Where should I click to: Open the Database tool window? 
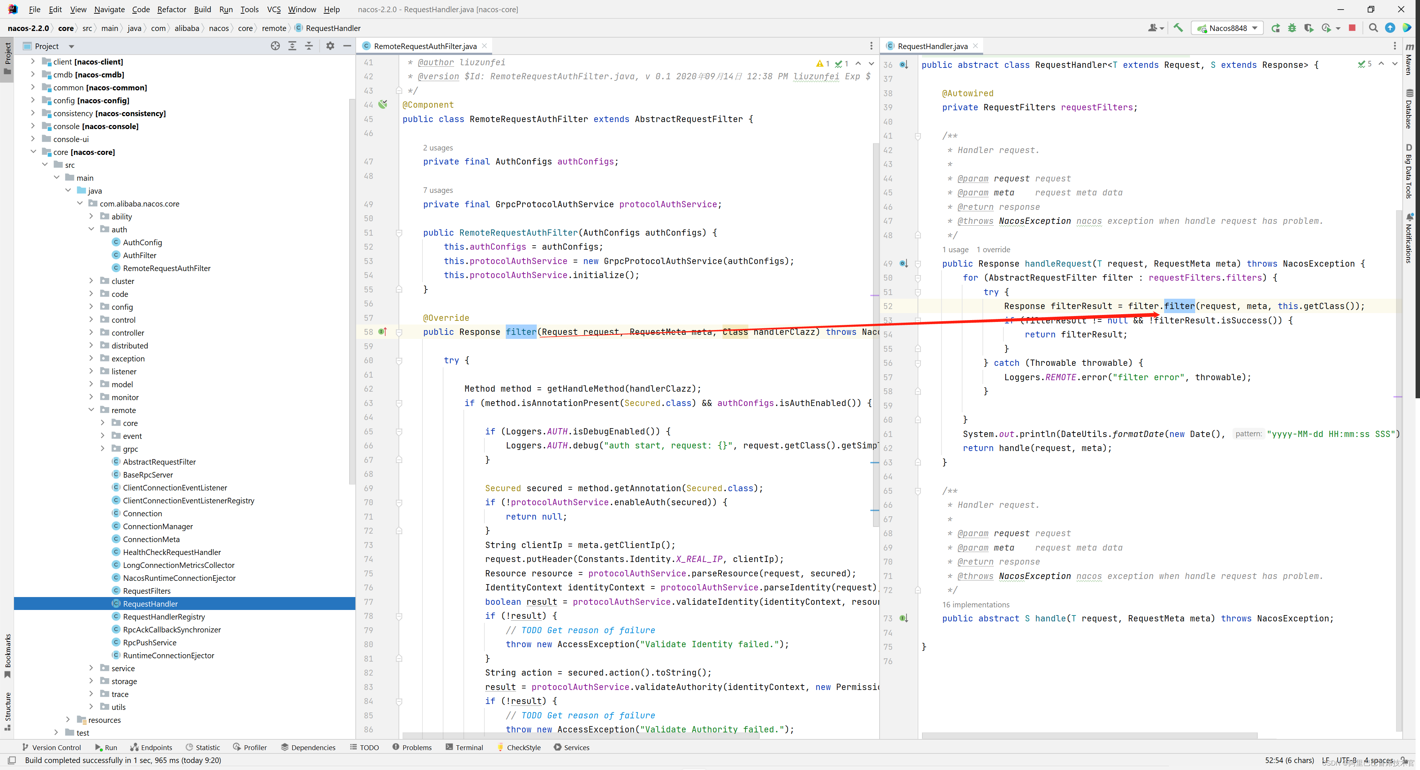(x=1409, y=109)
